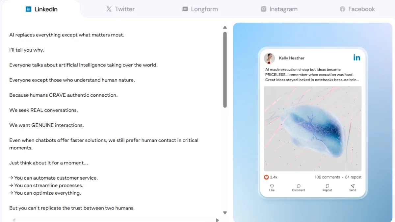Image resolution: width=395 pixels, height=222 pixels.
Task: Click the horizontal scroll right arrow
Action: tap(217, 220)
